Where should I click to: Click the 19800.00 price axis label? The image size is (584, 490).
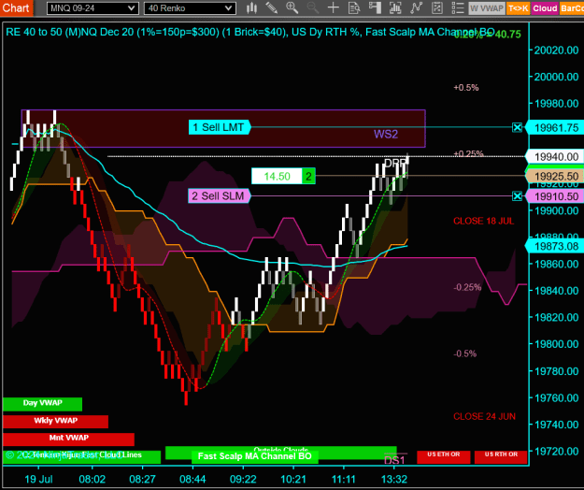point(557,344)
